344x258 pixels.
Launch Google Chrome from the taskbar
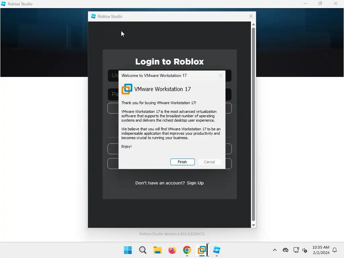coord(187,250)
